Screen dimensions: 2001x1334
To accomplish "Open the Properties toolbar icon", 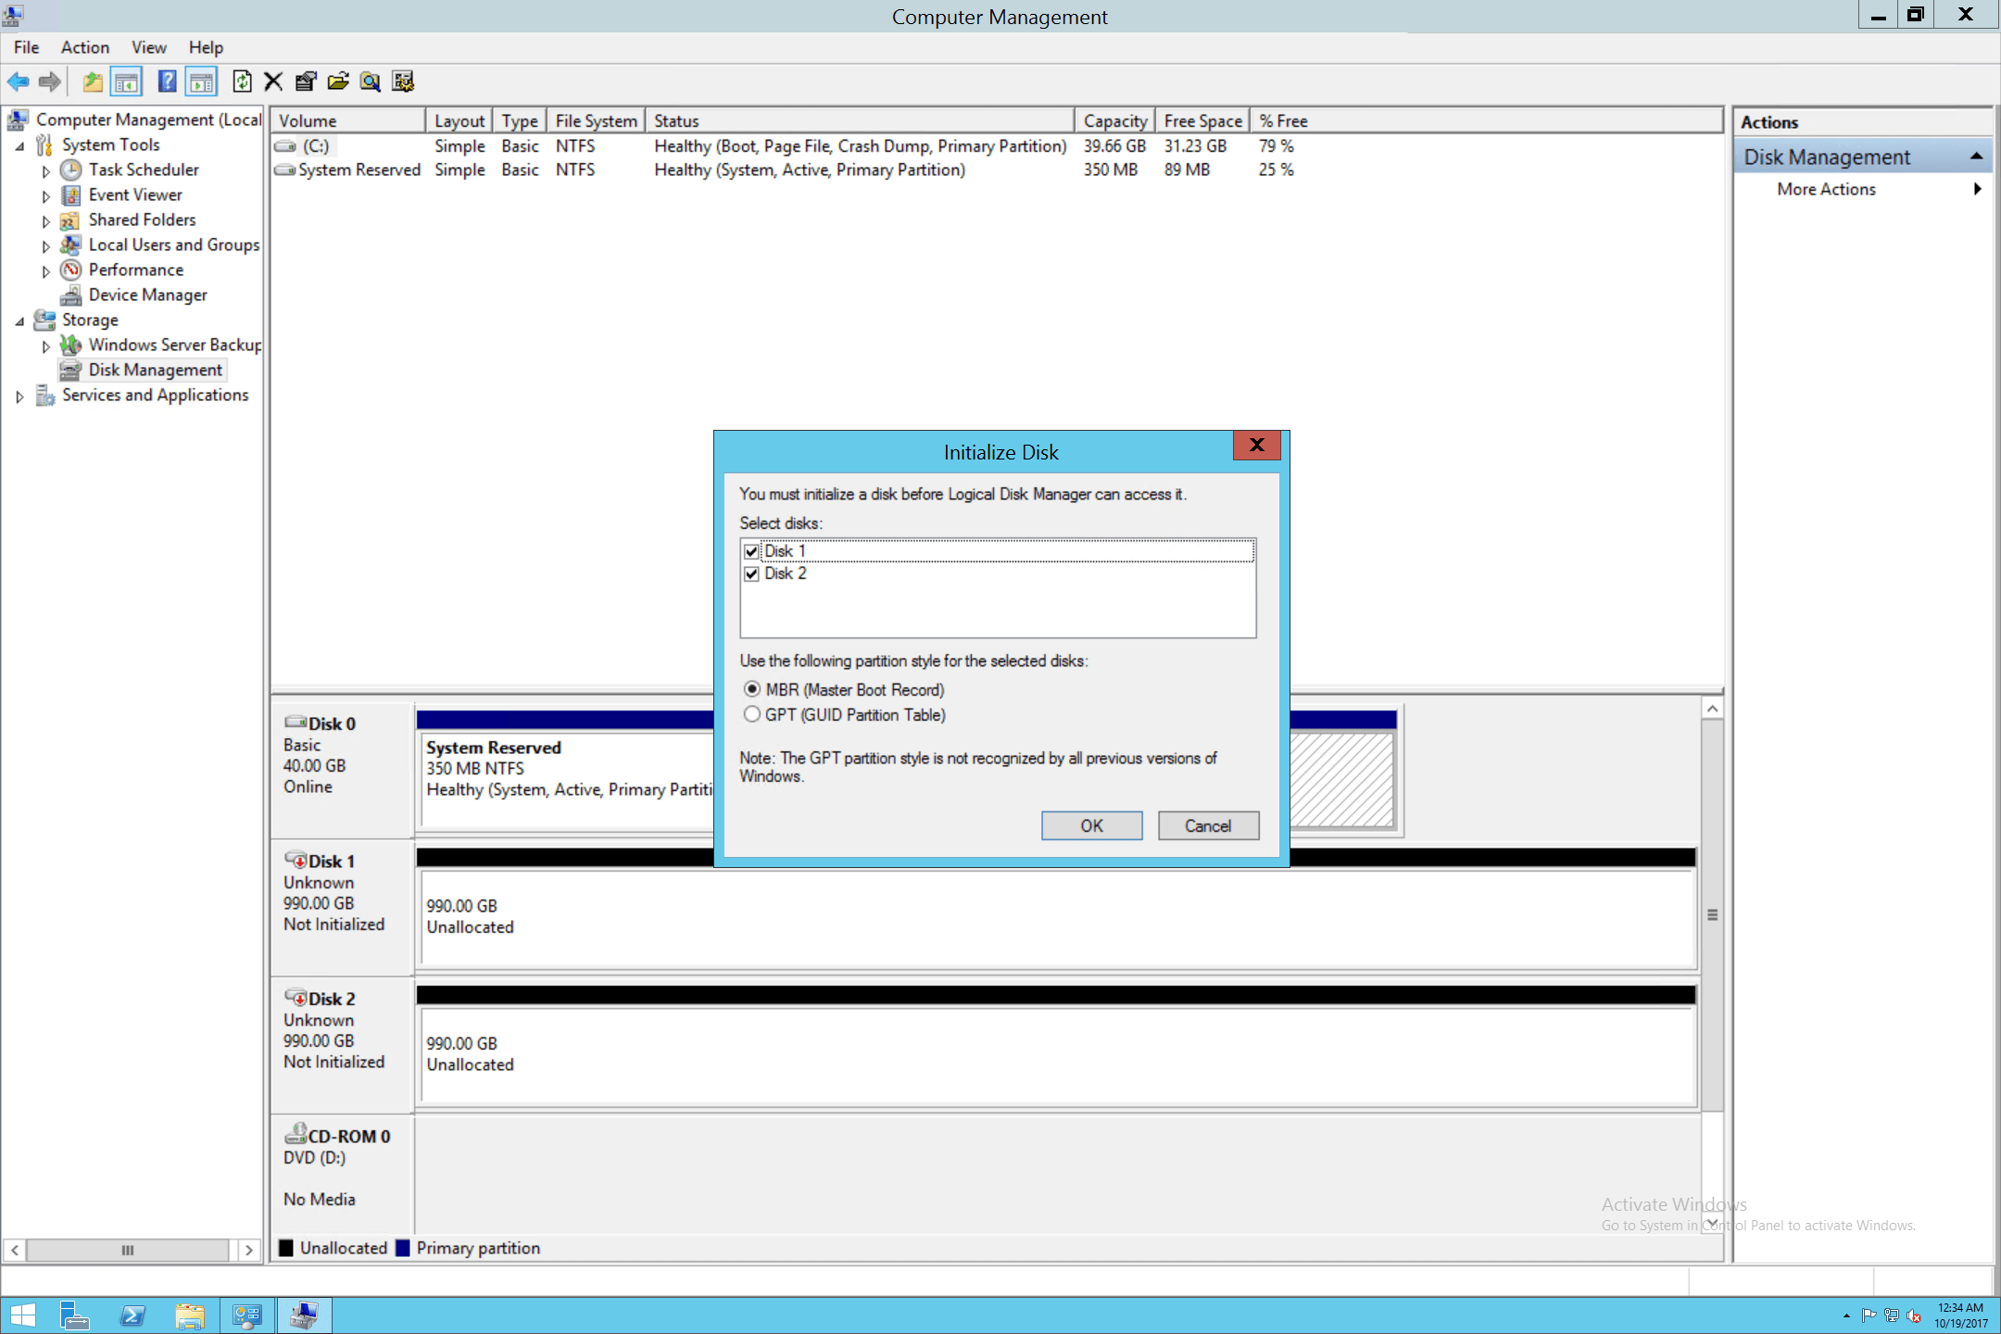I will pos(306,82).
